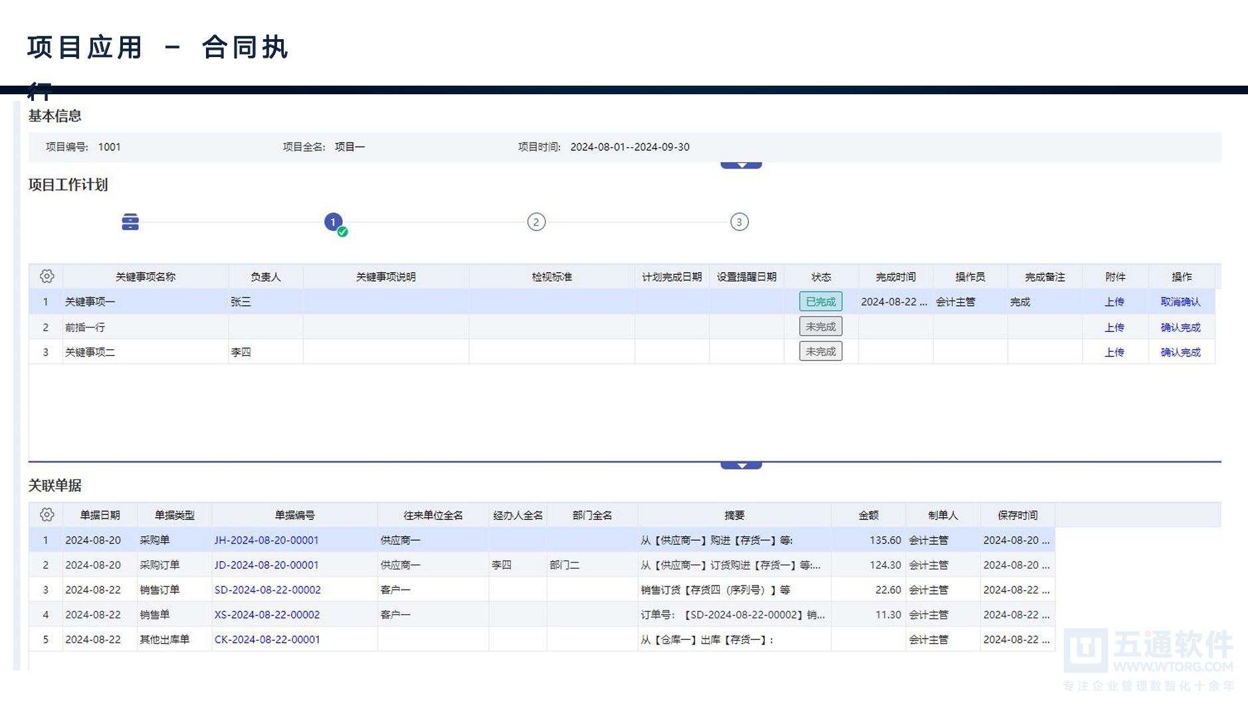Click 上传 link for 关键事项二
The image size is (1248, 703).
click(1114, 352)
